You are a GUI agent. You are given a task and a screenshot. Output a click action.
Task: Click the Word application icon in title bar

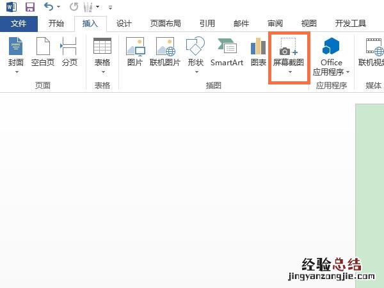12,7
